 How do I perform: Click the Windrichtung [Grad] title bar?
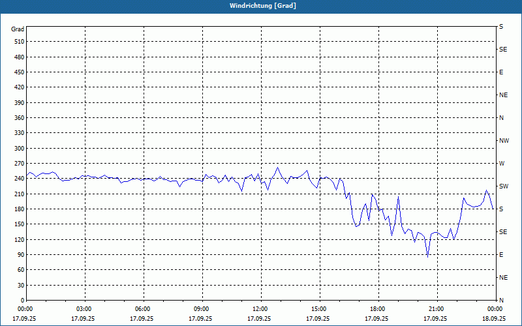[x=261, y=6]
